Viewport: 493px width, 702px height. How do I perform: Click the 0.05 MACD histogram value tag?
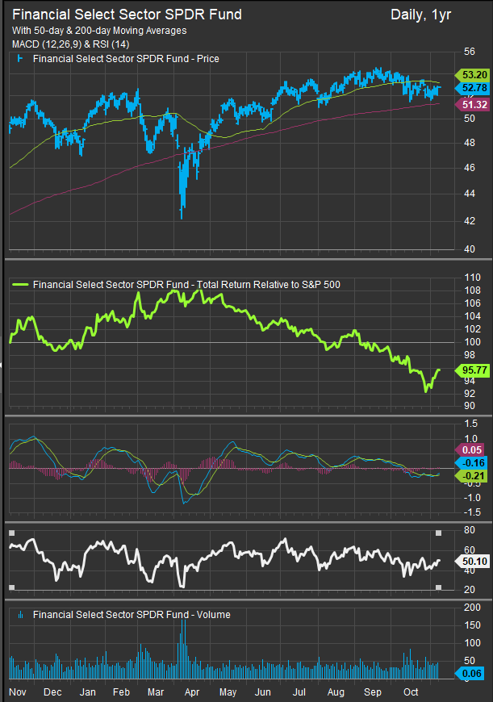click(x=470, y=449)
